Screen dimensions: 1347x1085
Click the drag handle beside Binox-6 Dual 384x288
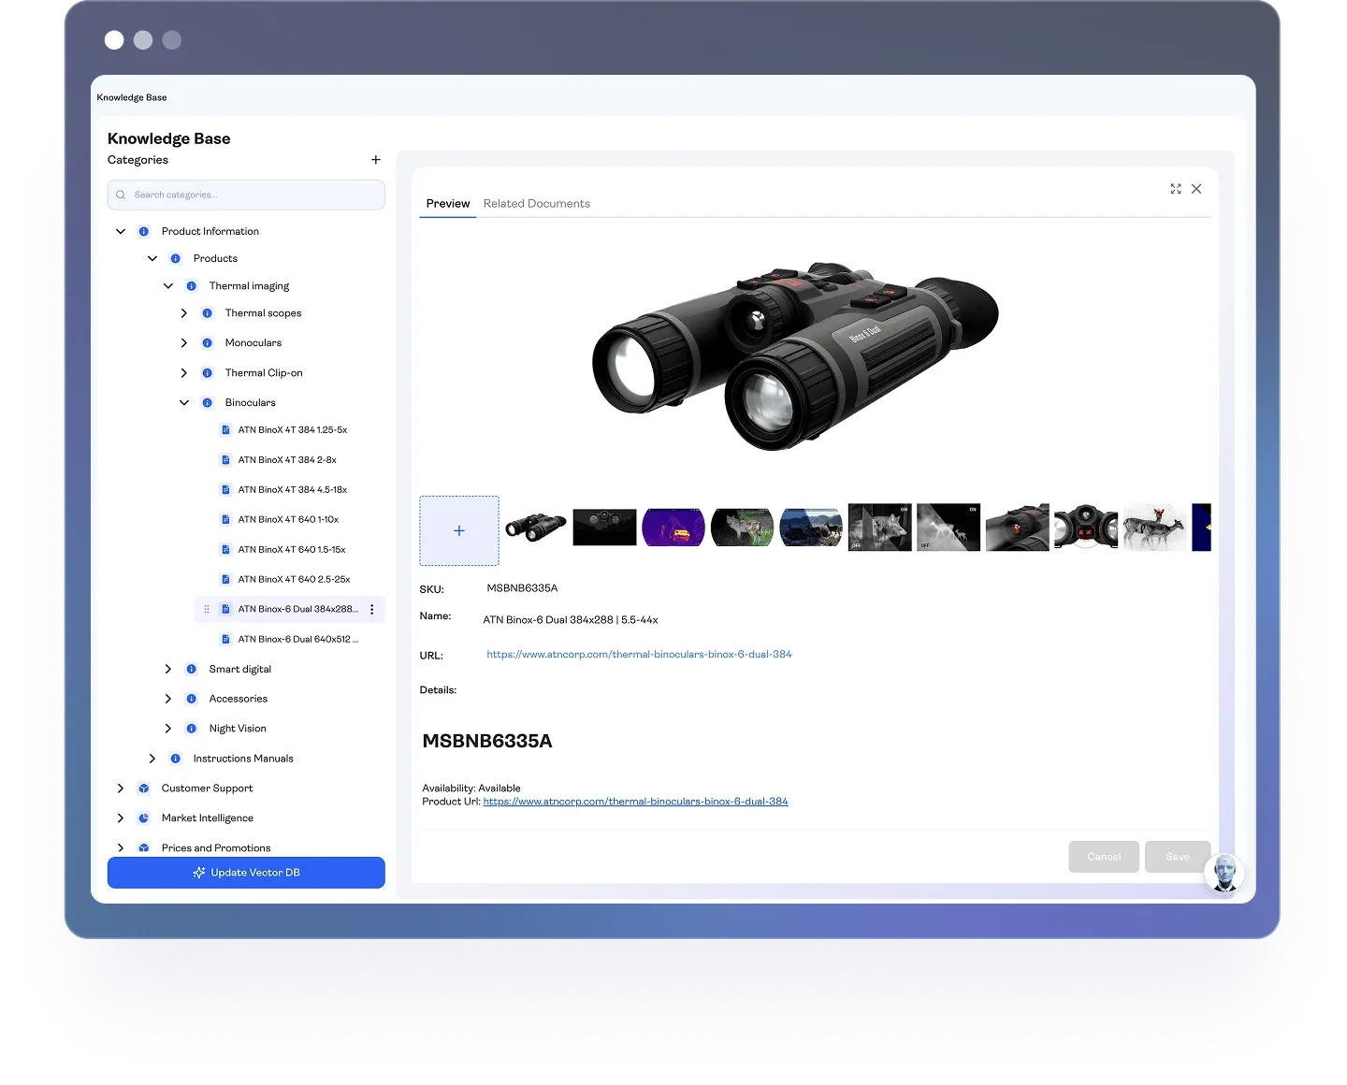click(x=207, y=610)
